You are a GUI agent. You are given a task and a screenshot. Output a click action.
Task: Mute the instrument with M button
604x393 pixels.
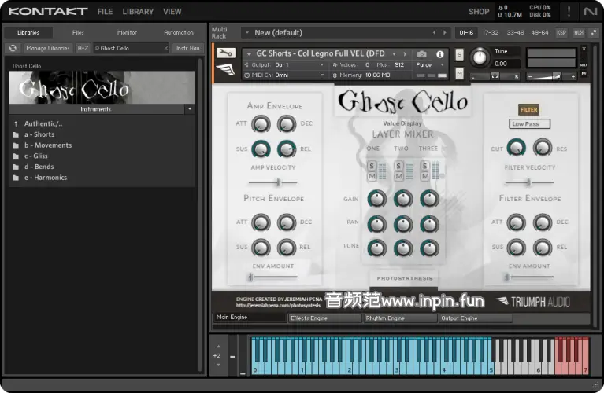coord(459,72)
